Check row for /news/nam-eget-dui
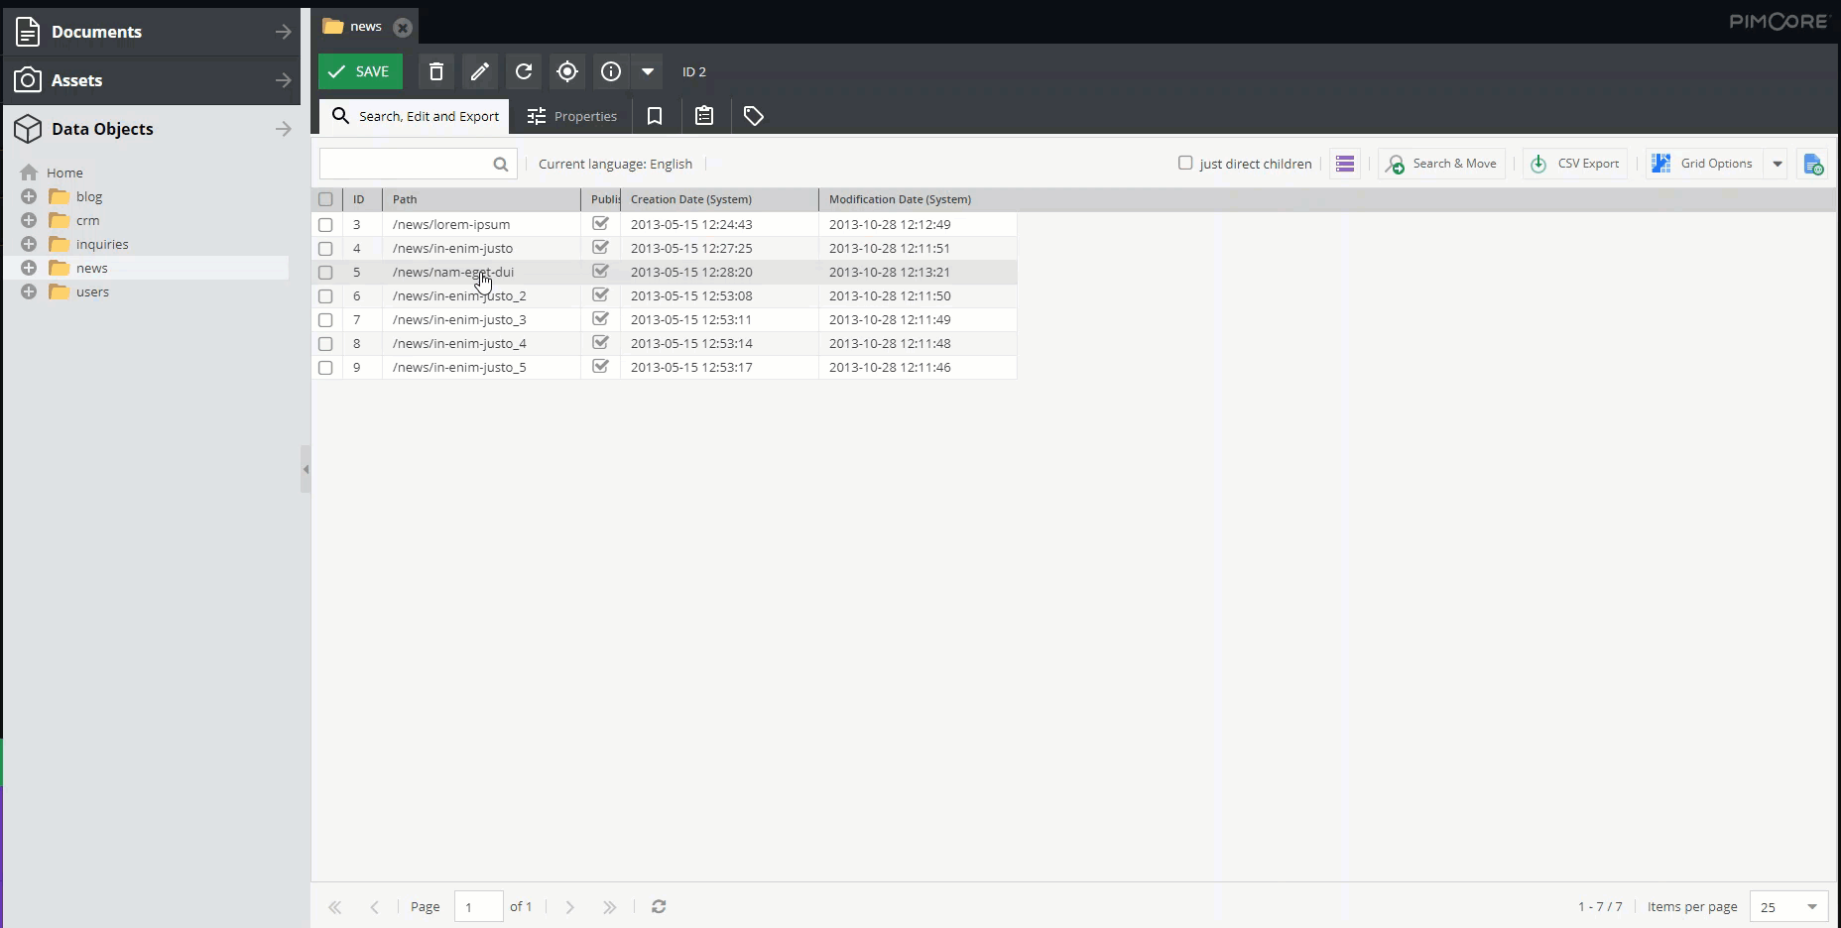This screenshot has width=1841, height=928. pyautogui.click(x=325, y=273)
